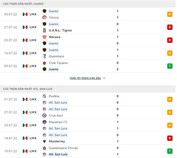The image size is (177, 158).
Task: Select LMX league label on 31.07.22 row
Action: pyautogui.click(x=33, y=99)
